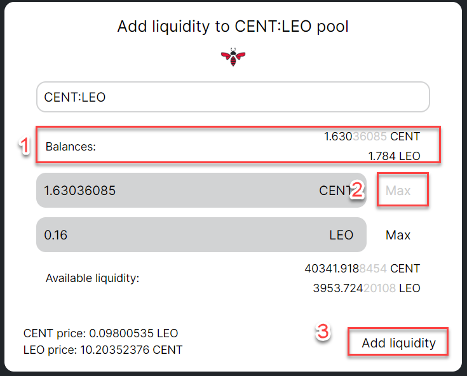Image resolution: width=467 pixels, height=376 pixels.
Task: Click the 40341.9188454 CENT liquidity value
Action: [x=362, y=269]
